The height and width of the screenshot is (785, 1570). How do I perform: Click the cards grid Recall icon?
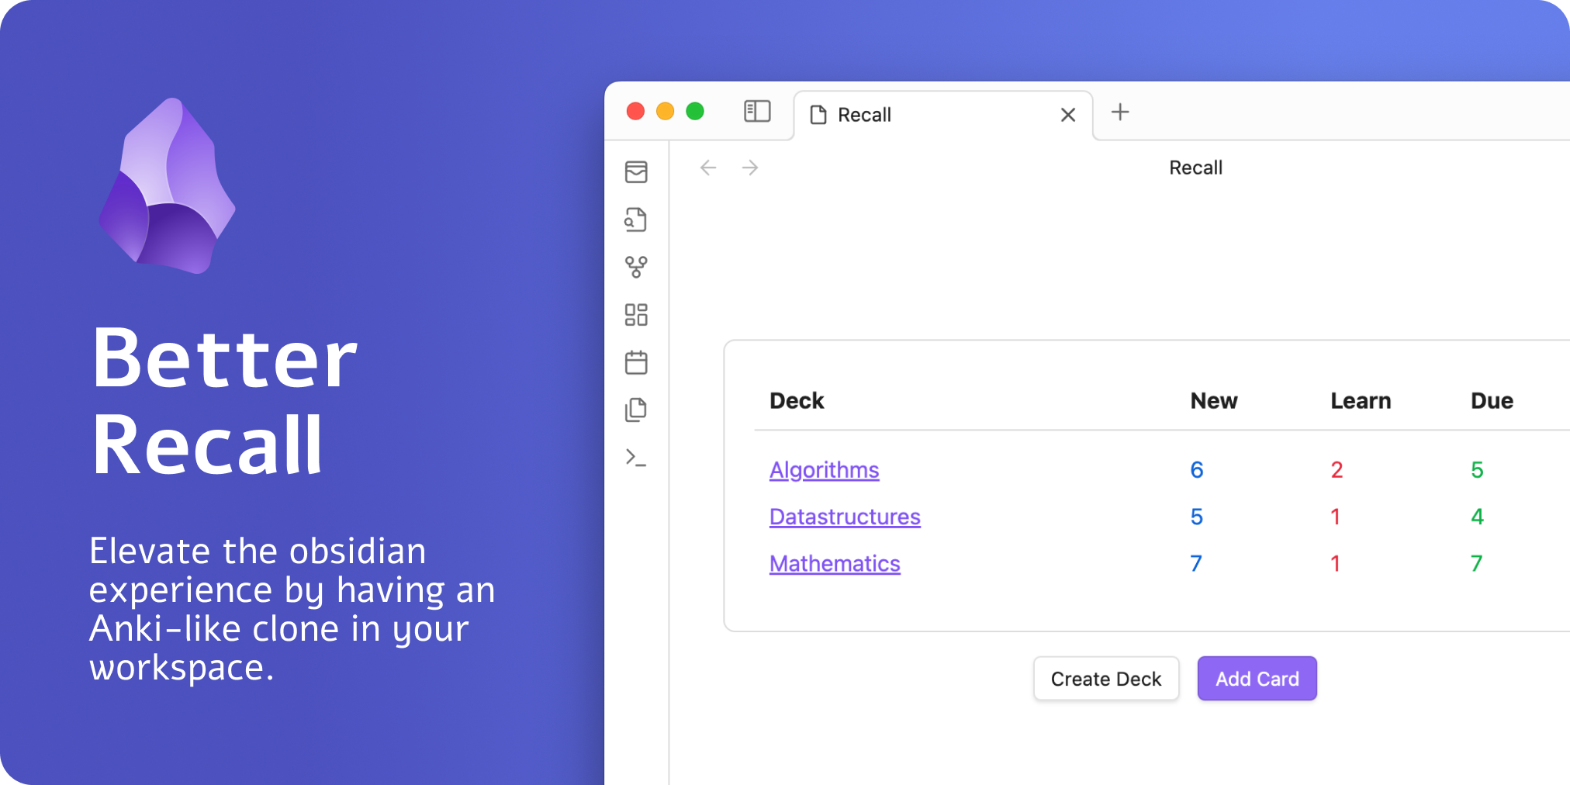tap(636, 315)
